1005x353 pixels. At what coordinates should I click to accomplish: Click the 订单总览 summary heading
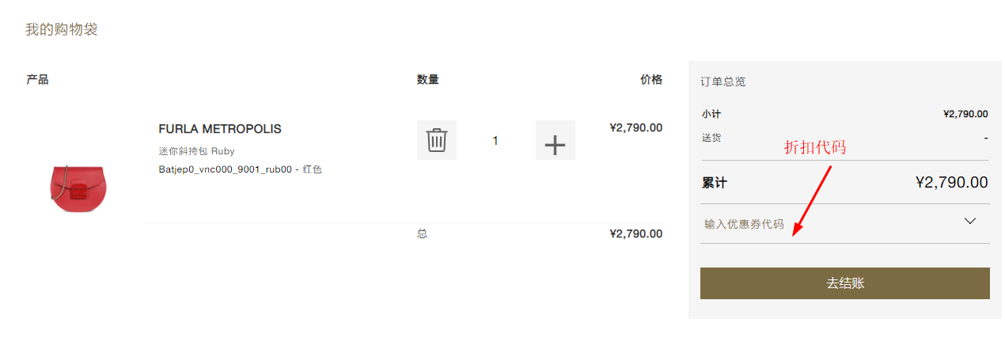click(x=722, y=82)
